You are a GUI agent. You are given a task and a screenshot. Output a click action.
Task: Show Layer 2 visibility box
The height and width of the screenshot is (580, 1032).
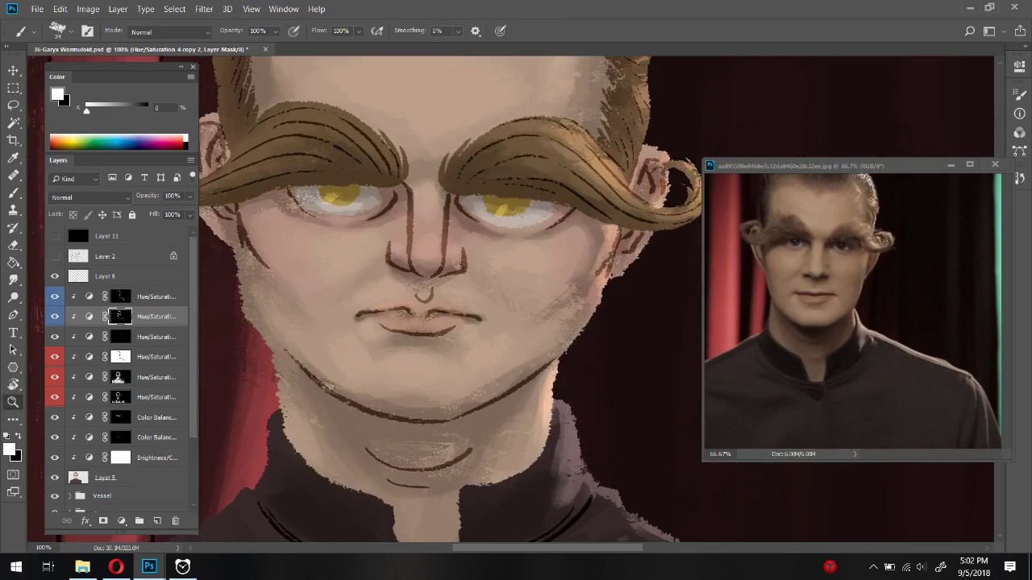[x=55, y=256]
